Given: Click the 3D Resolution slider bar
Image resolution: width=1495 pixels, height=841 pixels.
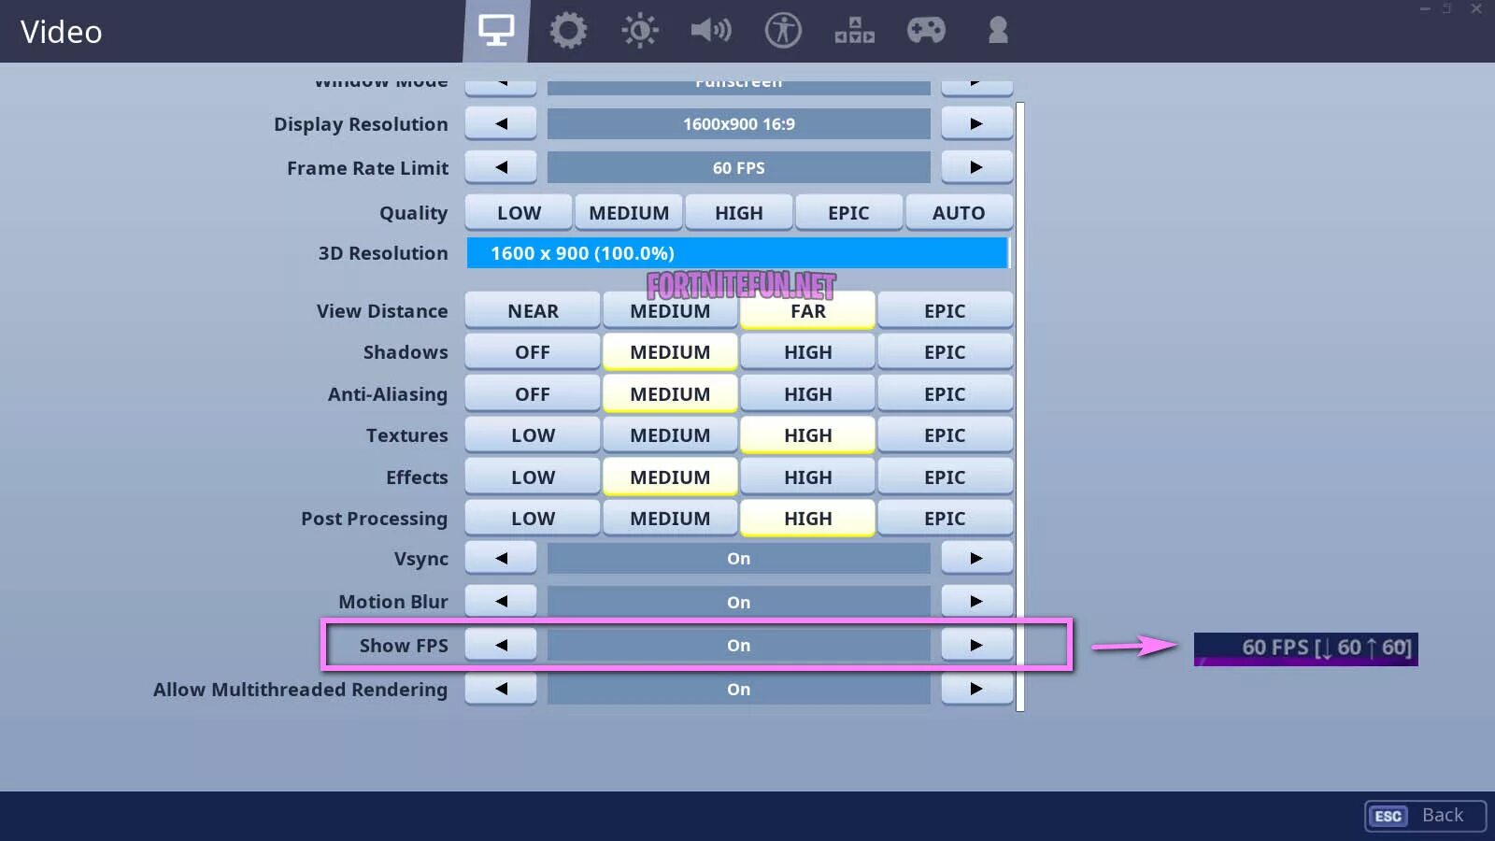Looking at the screenshot, I should [x=738, y=253].
